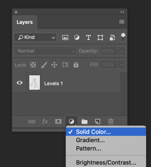Create a new group folder icon
Screen dimensions: 151x167
[x=85, y=121]
